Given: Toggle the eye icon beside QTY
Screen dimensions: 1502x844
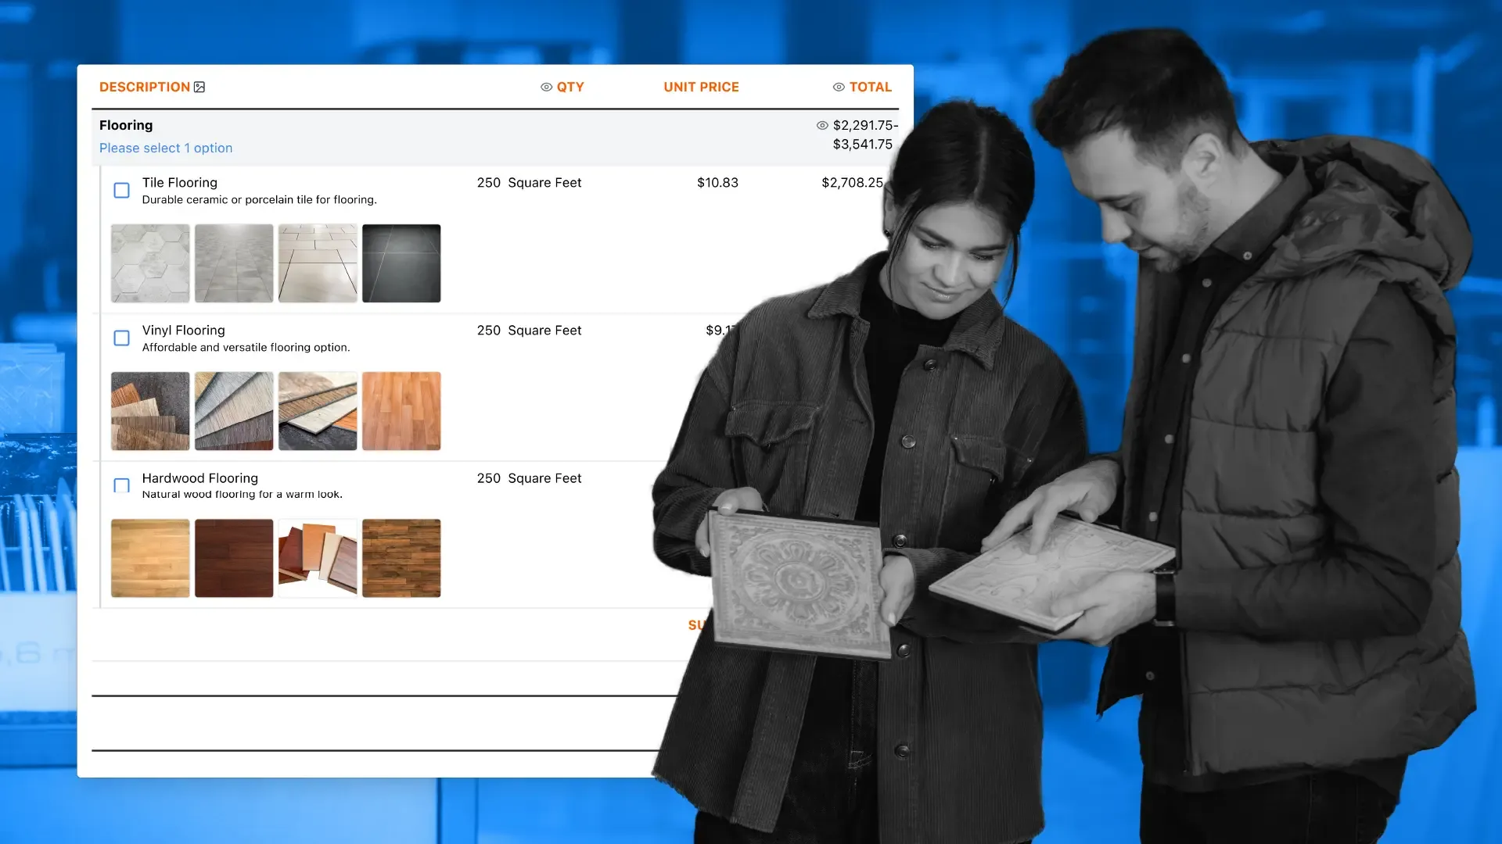Looking at the screenshot, I should pos(546,87).
